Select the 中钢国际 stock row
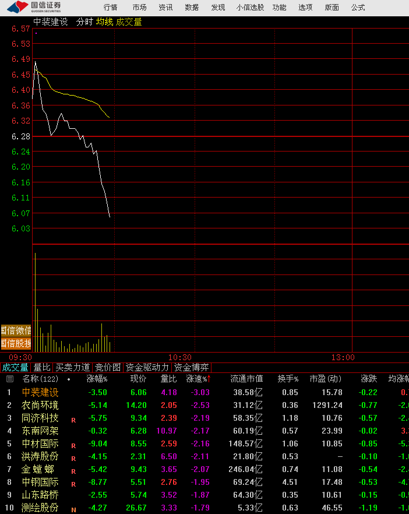The image size is (409, 514). [204, 482]
